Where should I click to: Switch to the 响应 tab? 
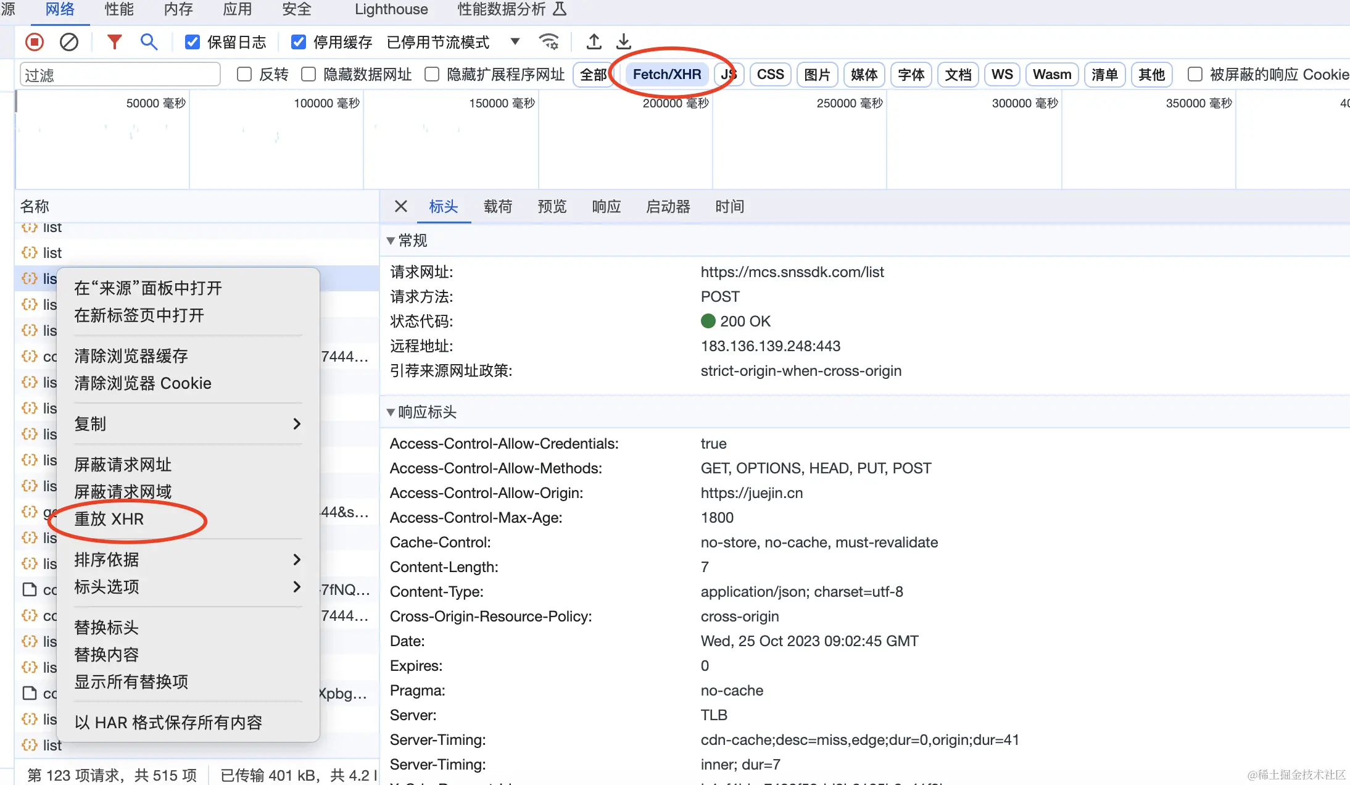click(606, 206)
